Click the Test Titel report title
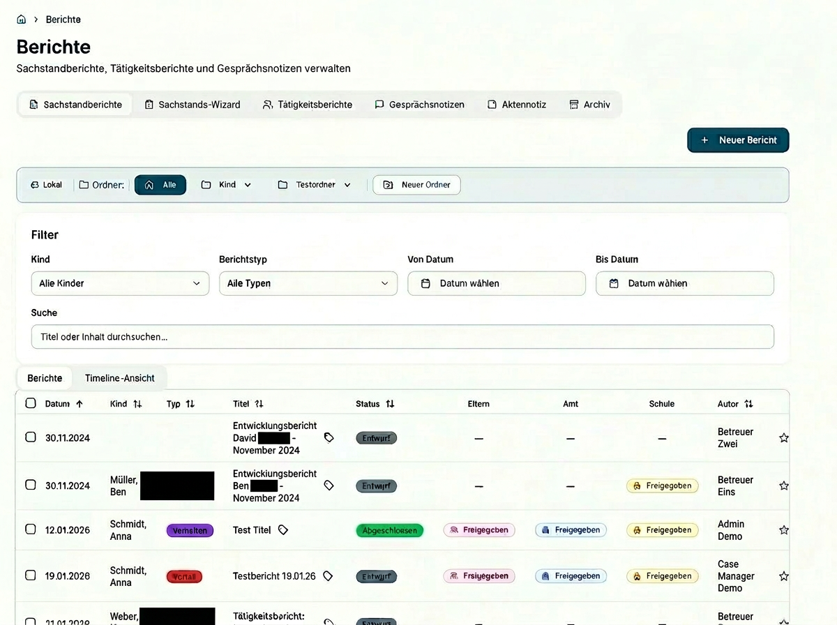Image resolution: width=837 pixels, height=625 pixels. [252, 530]
